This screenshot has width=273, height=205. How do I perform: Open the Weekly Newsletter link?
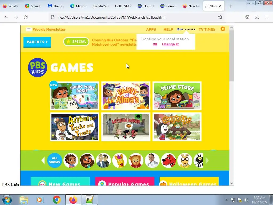coord(49,29)
